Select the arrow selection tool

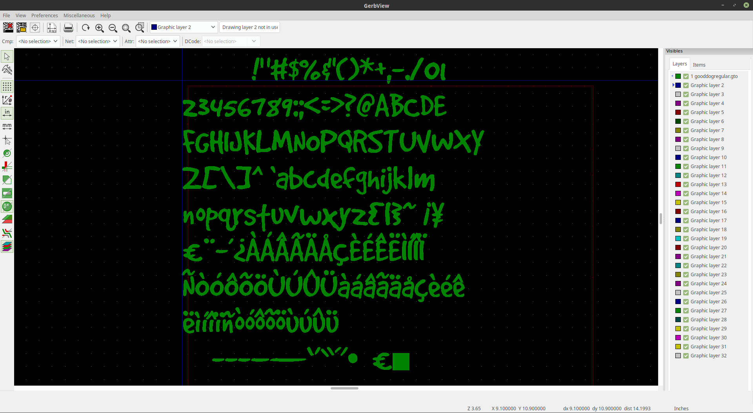7,56
